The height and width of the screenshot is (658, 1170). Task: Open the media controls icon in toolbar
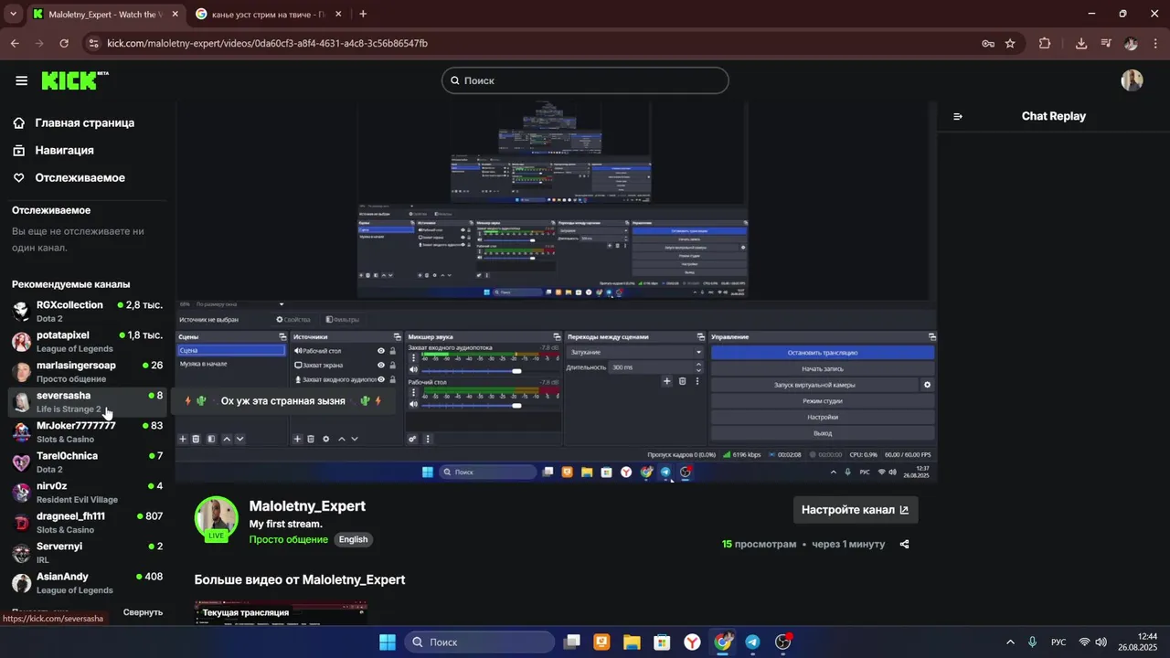click(x=1106, y=43)
